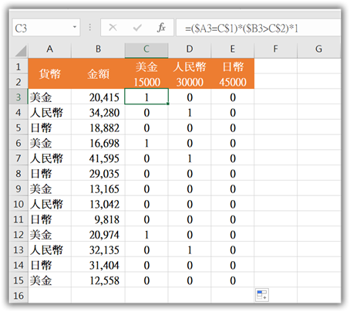
Task: Select amount cell 9,818
Action: [98, 219]
